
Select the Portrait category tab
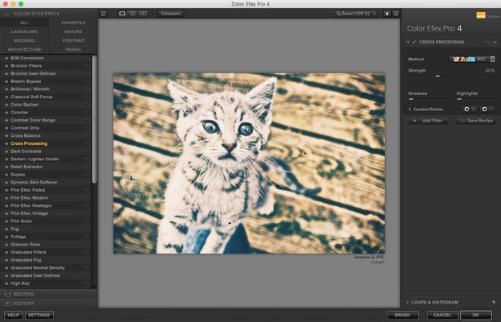coord(73,40)
